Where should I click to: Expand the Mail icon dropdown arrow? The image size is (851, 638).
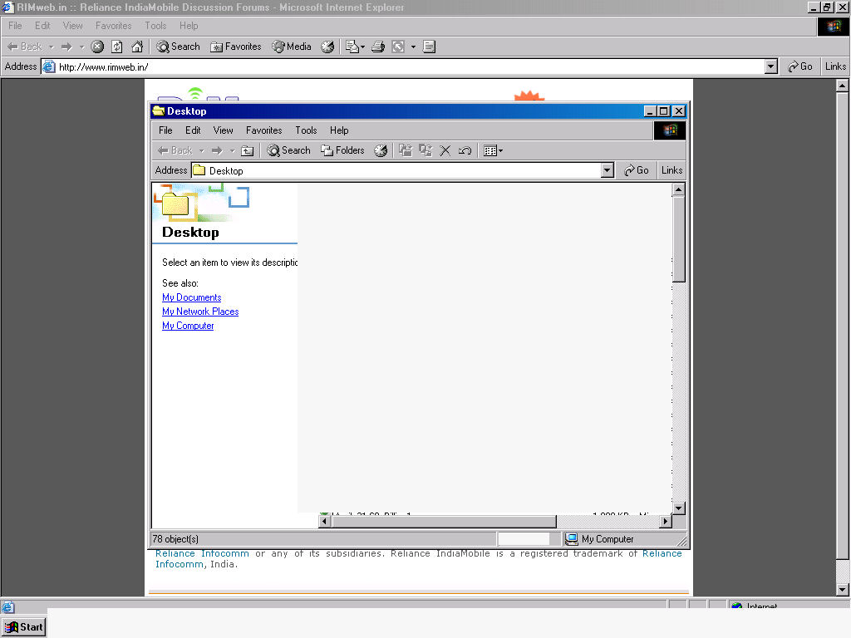[362, 47]
